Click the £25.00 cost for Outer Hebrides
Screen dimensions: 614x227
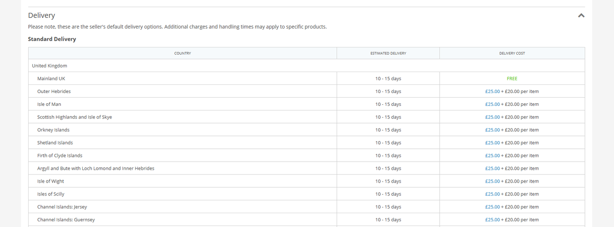(493, 92)
